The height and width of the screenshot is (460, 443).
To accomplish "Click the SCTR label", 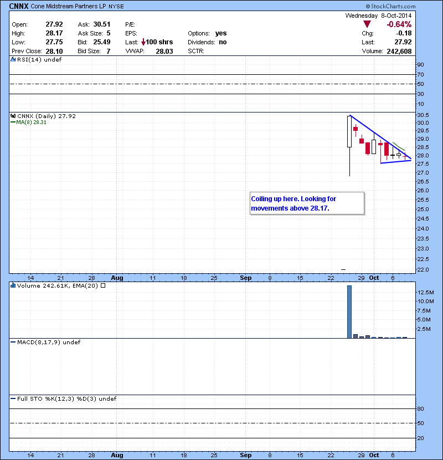I will (x=196, y=51).
